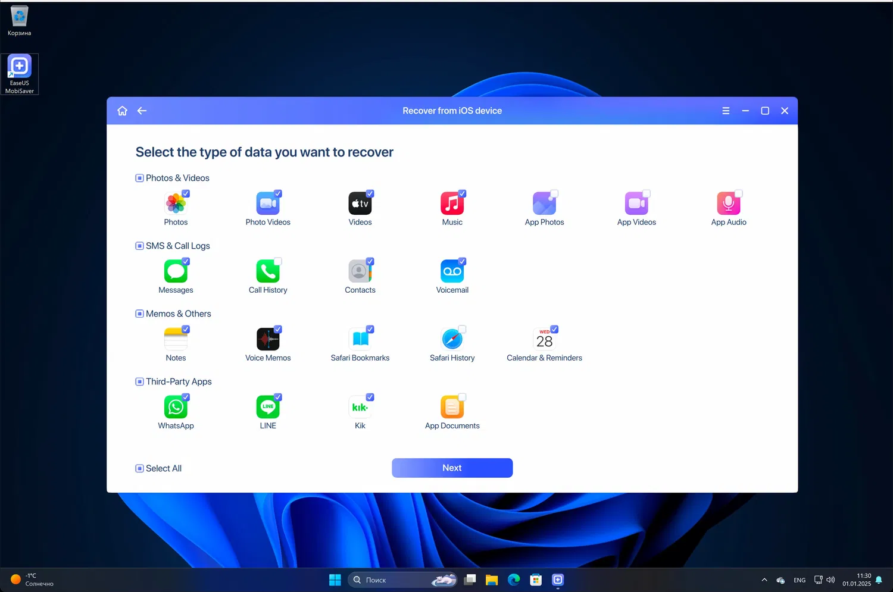
Task: Toggle the Memos & Others group checkbox
Action: (139, 314)
